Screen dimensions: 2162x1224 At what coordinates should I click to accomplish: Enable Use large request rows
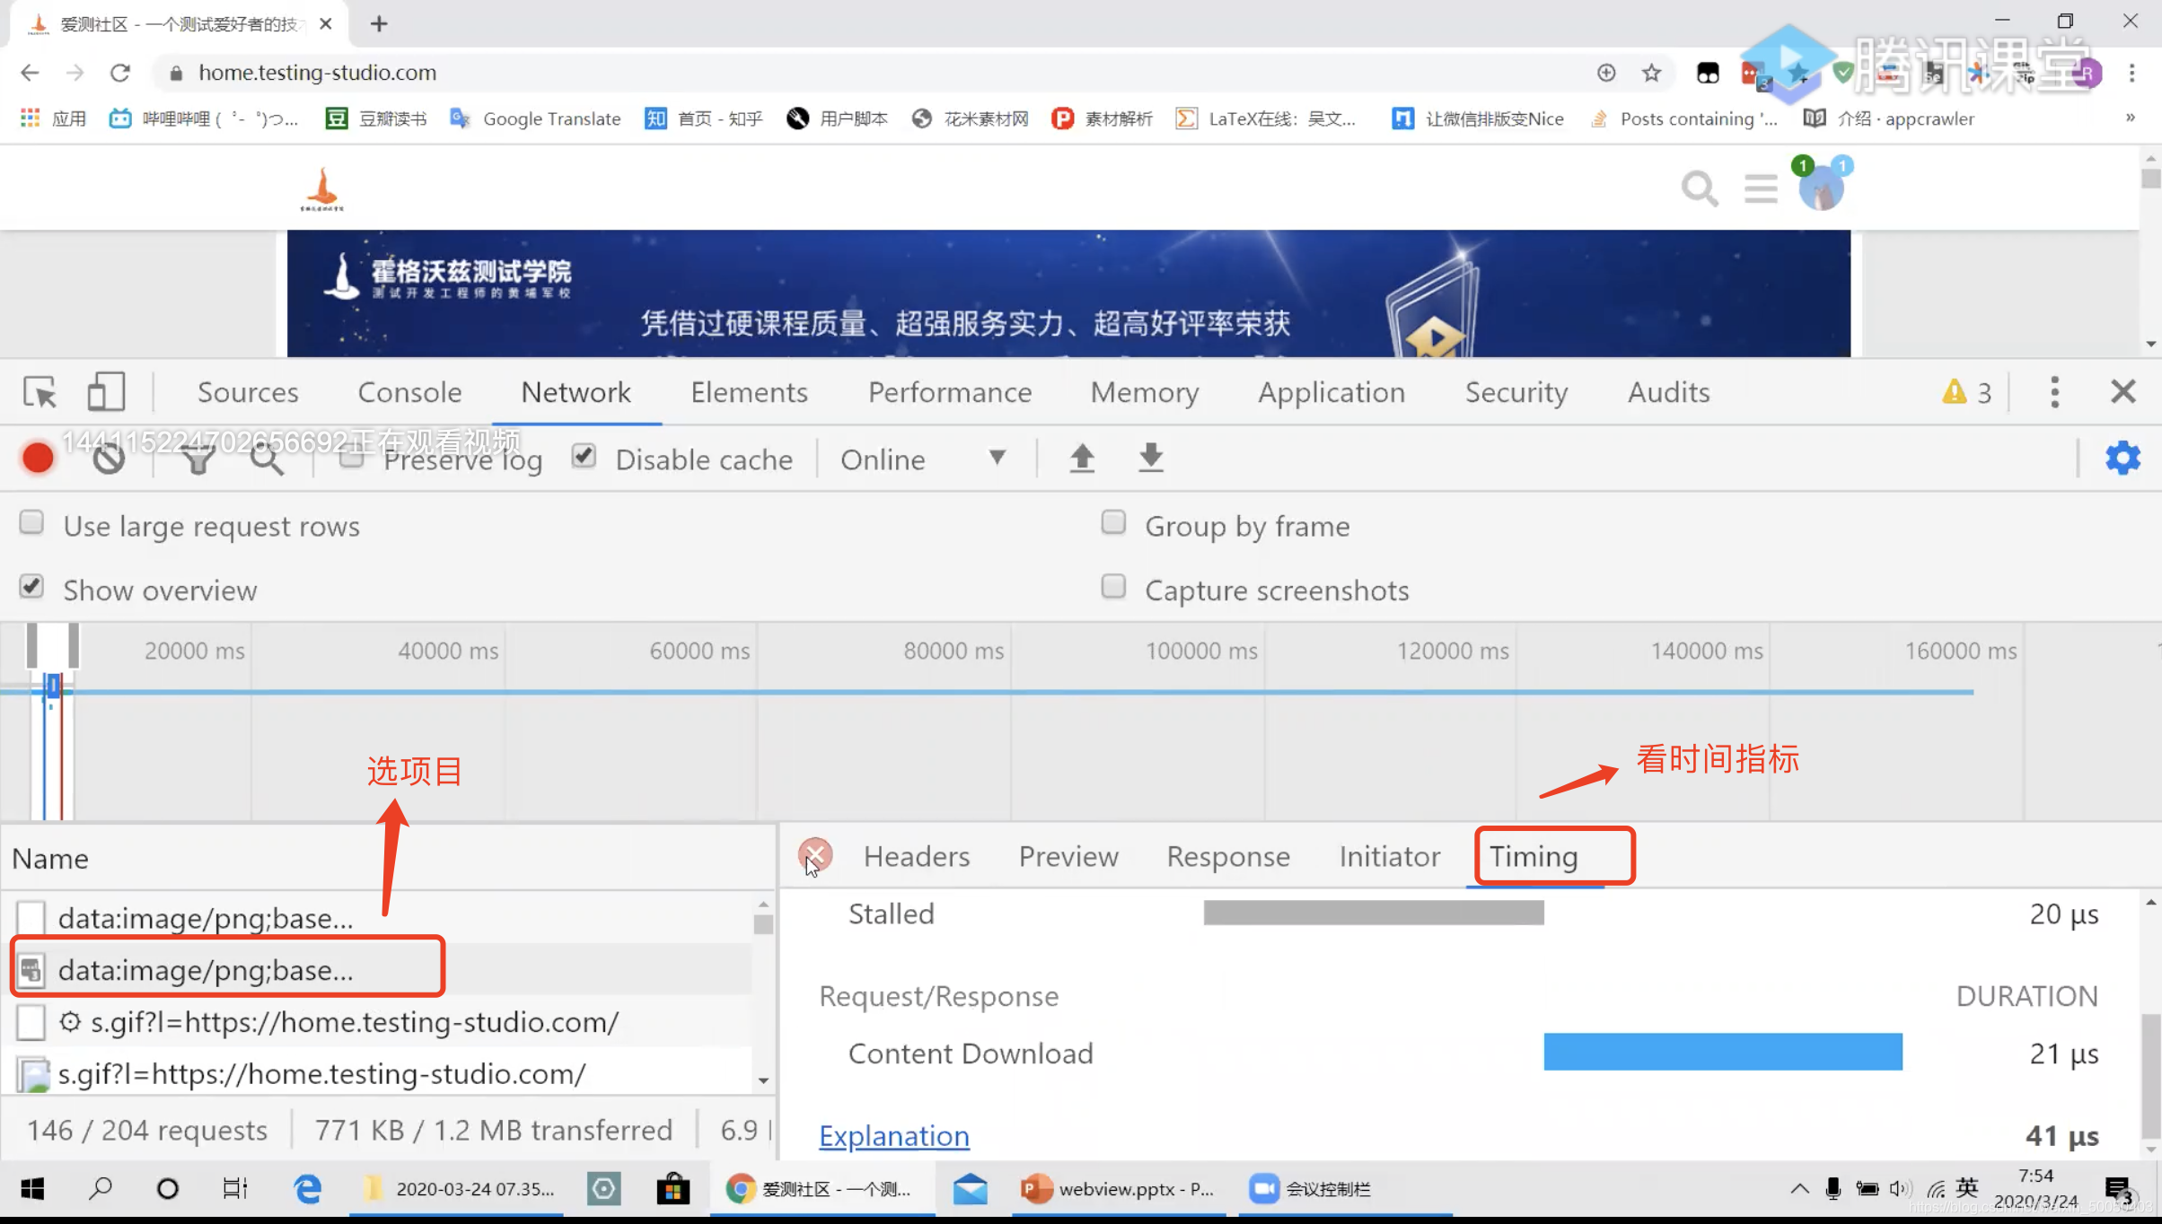[x=31, y=522]
